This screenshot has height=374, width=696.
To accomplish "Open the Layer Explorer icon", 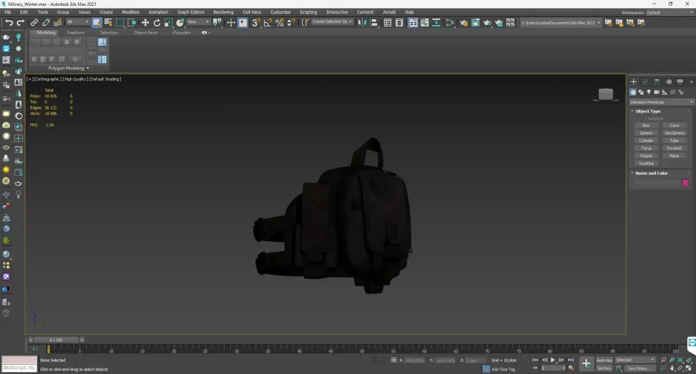I will point(400,23).
